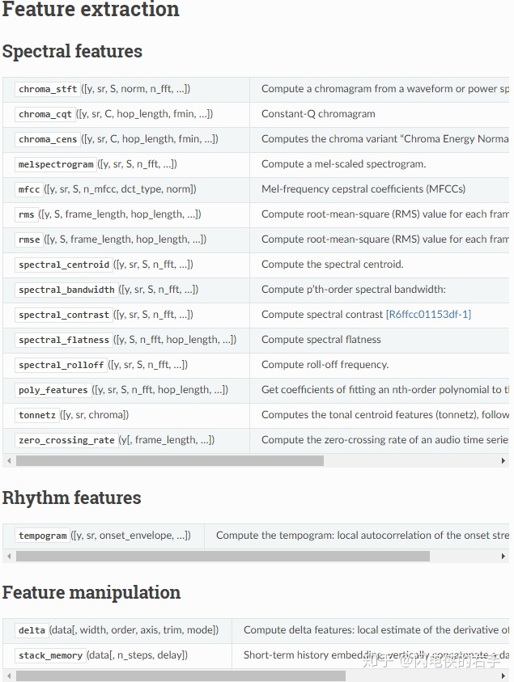Open the spectral_contrast function link
The image size is (514, 682).
click(x=64, y=315)
